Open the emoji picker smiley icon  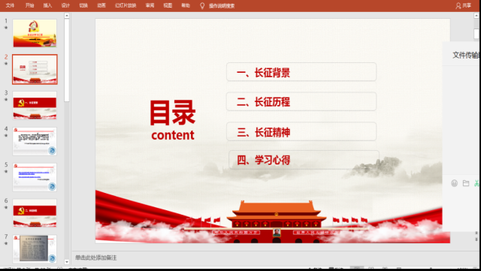pos(454,183)
